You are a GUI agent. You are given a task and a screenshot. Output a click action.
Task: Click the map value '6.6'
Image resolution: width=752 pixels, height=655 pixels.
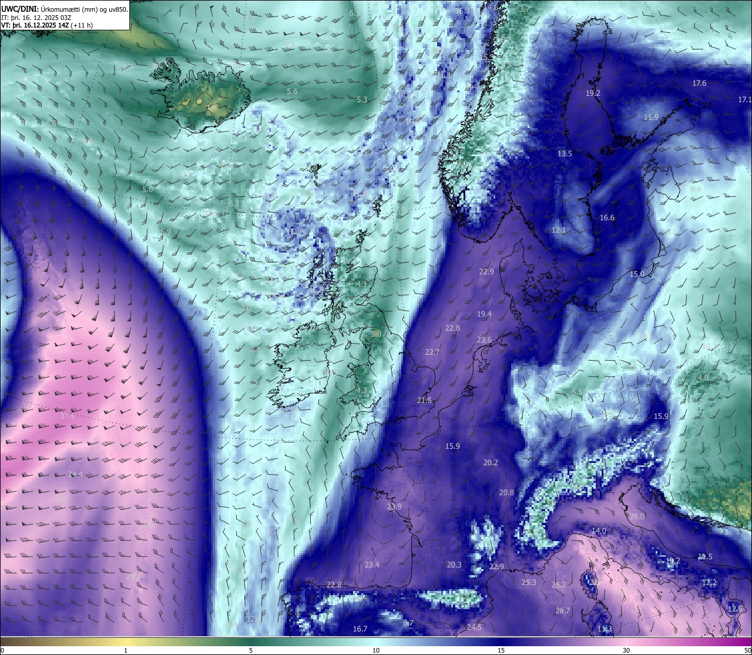click(x=51, y=123)
